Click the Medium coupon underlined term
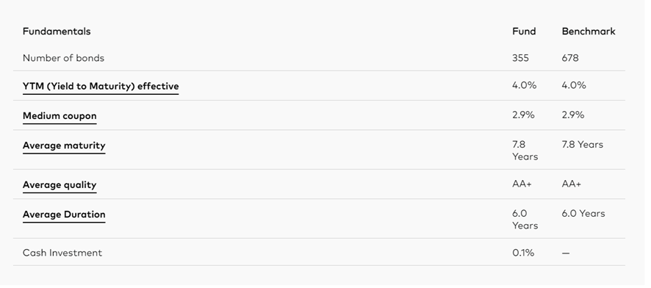The height and width of the screenshot is (288, 651). tap(60, 116)
